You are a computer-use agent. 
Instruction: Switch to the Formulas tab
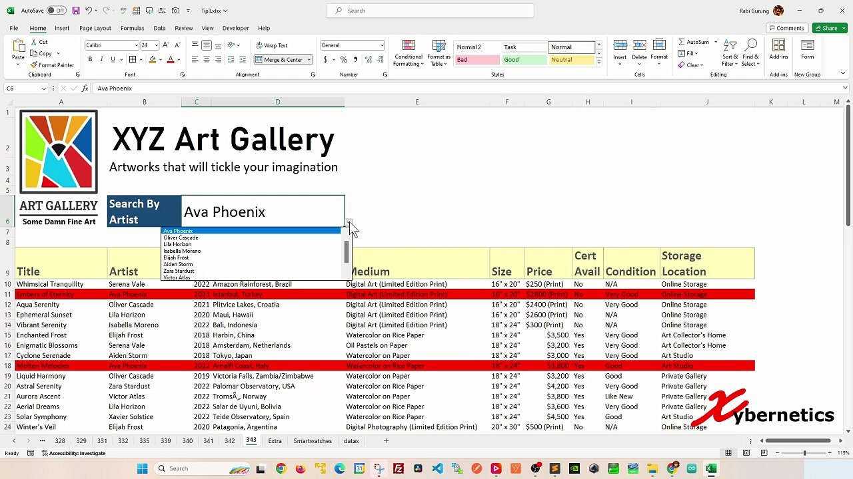point(133,28)
